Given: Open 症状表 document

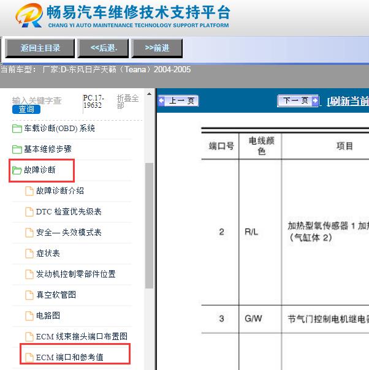Looking at the screenshot, I should click(48, 253).
